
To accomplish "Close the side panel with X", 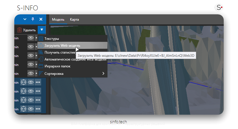I will coord(41,19).
